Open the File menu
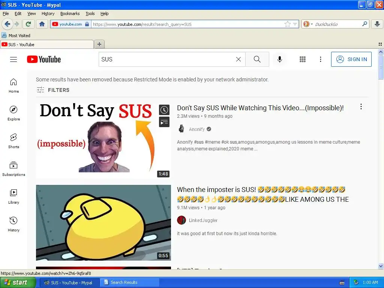The width and height of the screenshot is (384, 288). (x=6, y=13)
